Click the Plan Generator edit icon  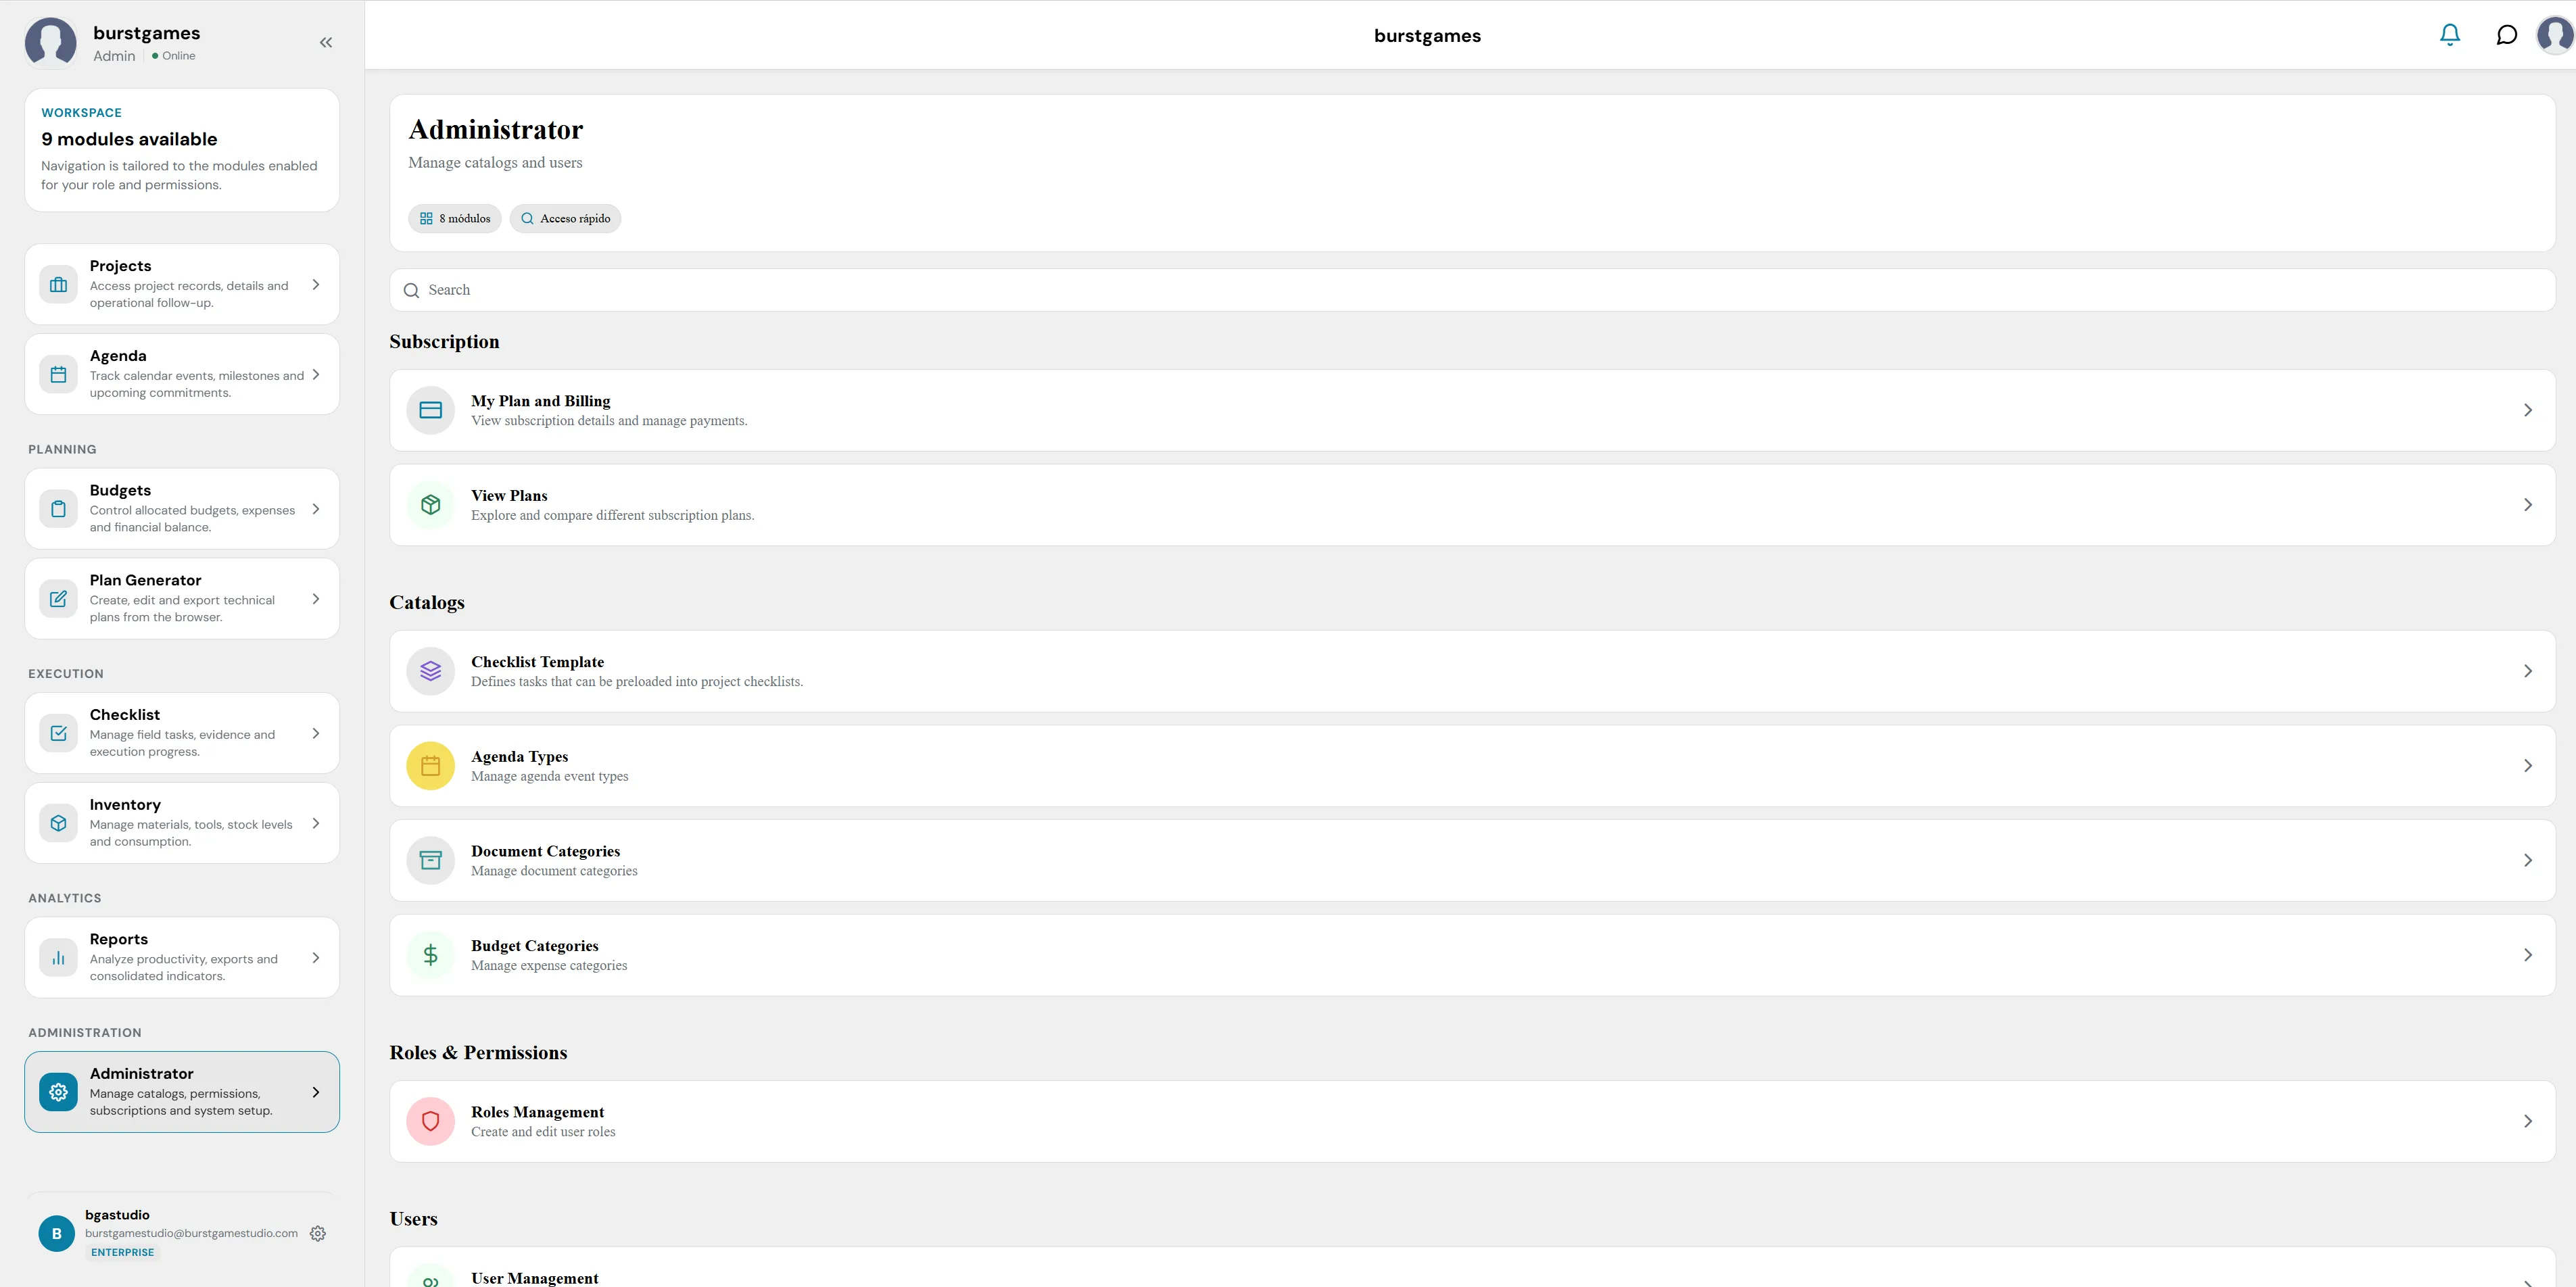click(x=58, y=598)
